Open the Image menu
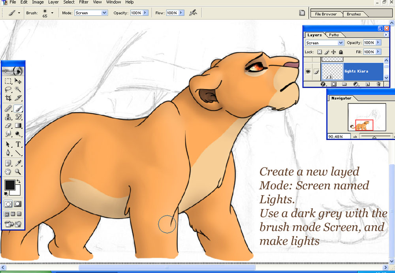 click(x=38, y=2)
